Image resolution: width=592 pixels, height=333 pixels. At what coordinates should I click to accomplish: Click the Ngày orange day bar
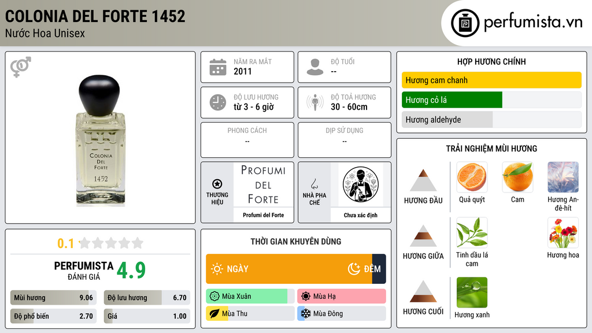pyautogui.click(x=289, y=269)
